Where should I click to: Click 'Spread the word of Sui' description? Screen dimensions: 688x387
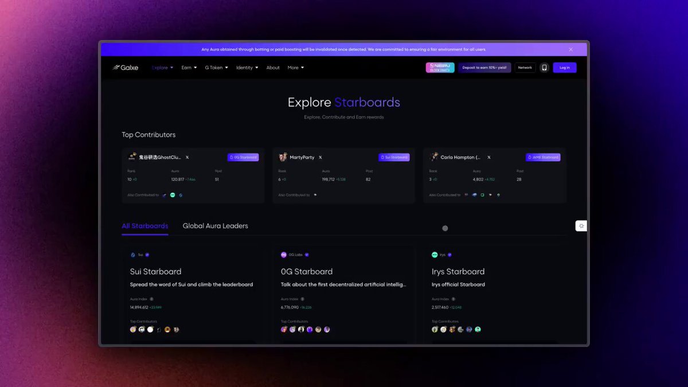tap(191, 284)
